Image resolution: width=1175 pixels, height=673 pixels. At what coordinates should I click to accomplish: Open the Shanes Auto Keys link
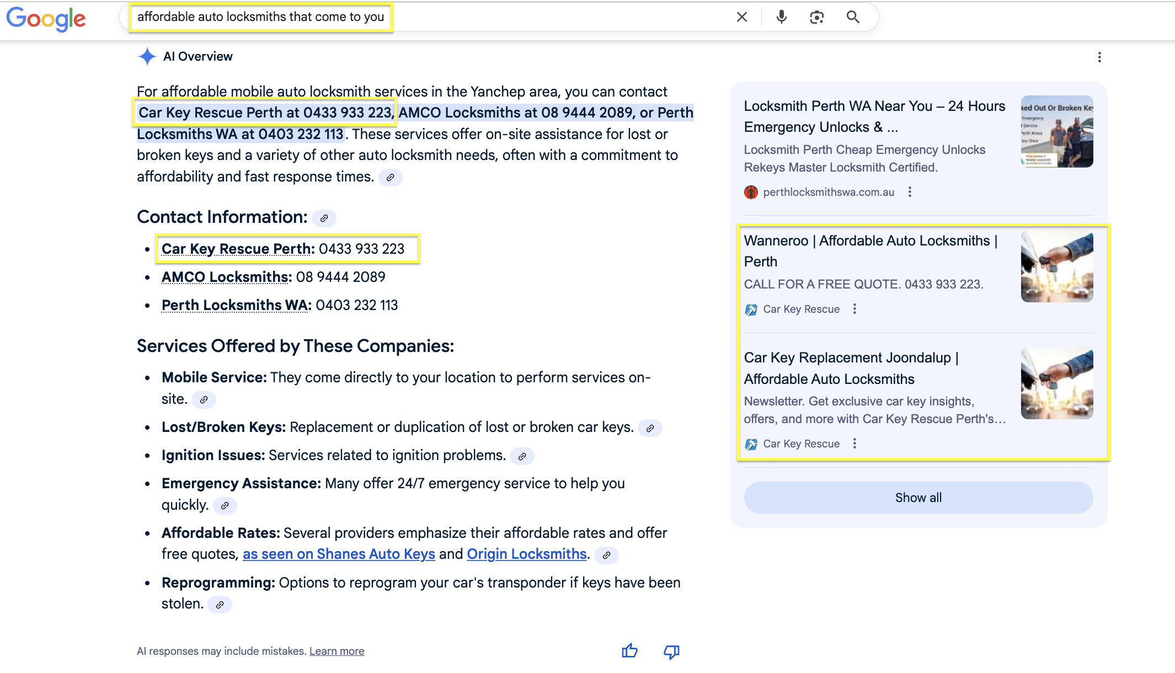(x=339, y=554)
